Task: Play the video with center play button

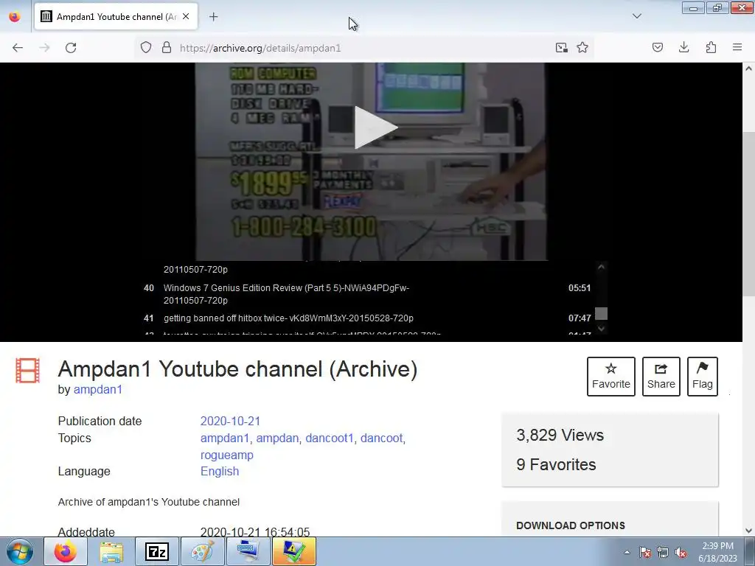Action: tap(375, 127)
